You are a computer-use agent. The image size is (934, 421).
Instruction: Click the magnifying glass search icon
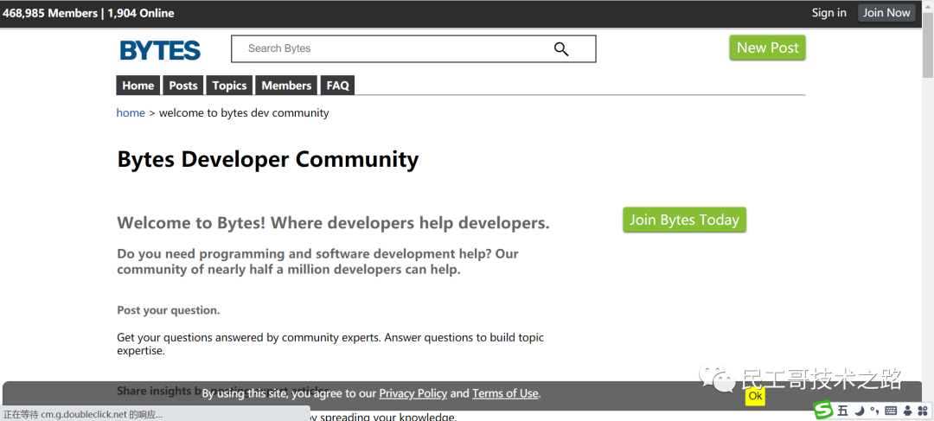(x=561, y=48)
